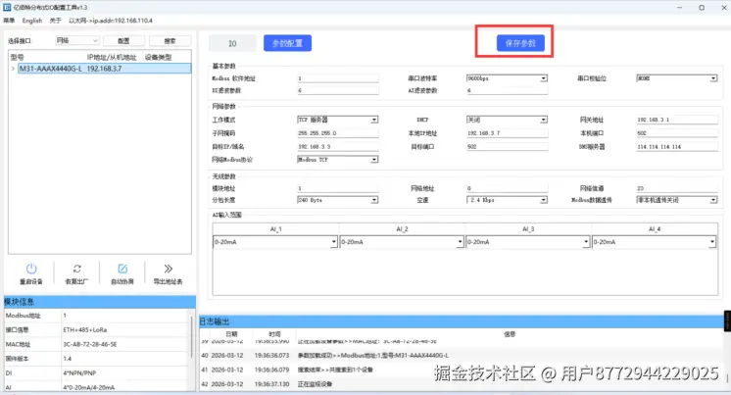Open the AI_4 input range dropdown

(654, 242)
